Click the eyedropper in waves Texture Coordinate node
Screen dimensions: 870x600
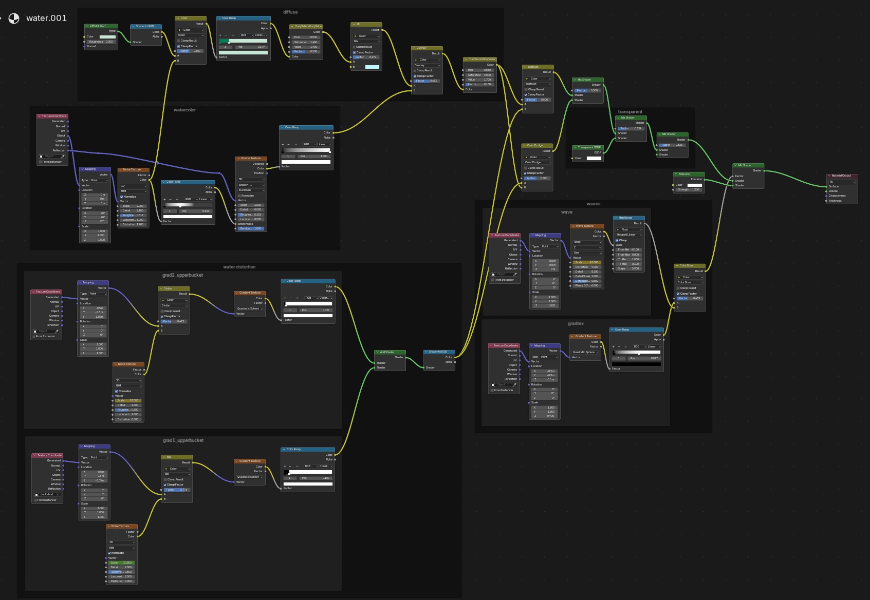click(x=515, y=275)
